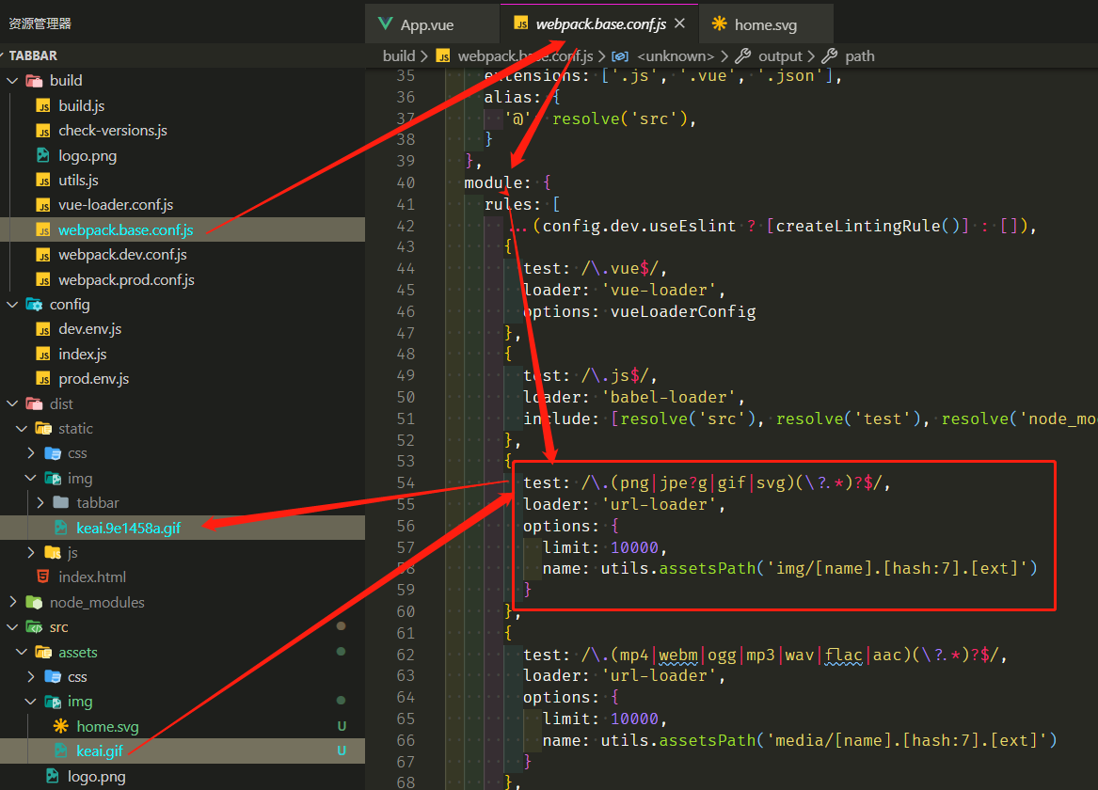Click the wrench icon beside path breadcrumb

tap(829, 56)
